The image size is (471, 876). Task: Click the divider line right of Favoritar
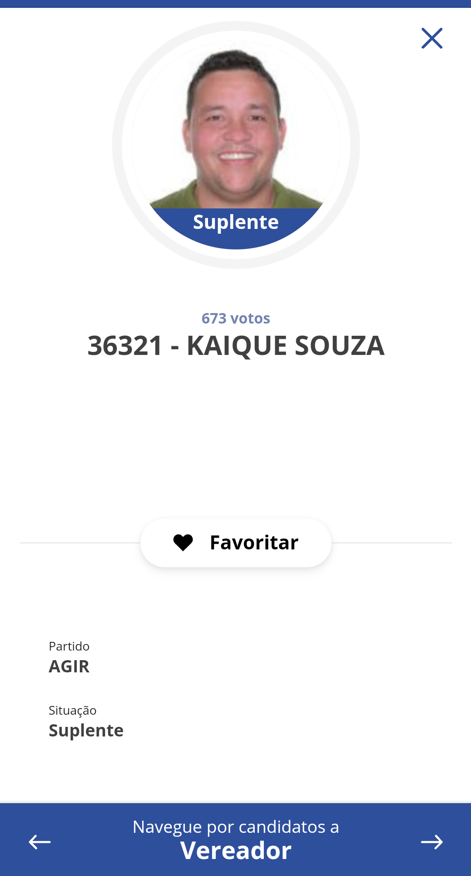[392, 543]
